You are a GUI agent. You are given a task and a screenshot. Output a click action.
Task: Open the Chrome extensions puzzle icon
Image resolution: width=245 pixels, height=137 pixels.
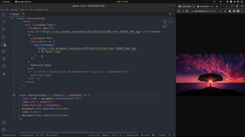tap(230, 11)
